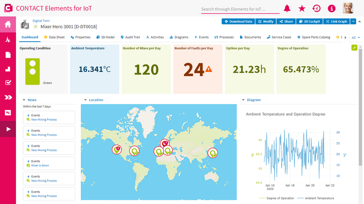Open the All tabs dropdown

[x=355, y=38]
